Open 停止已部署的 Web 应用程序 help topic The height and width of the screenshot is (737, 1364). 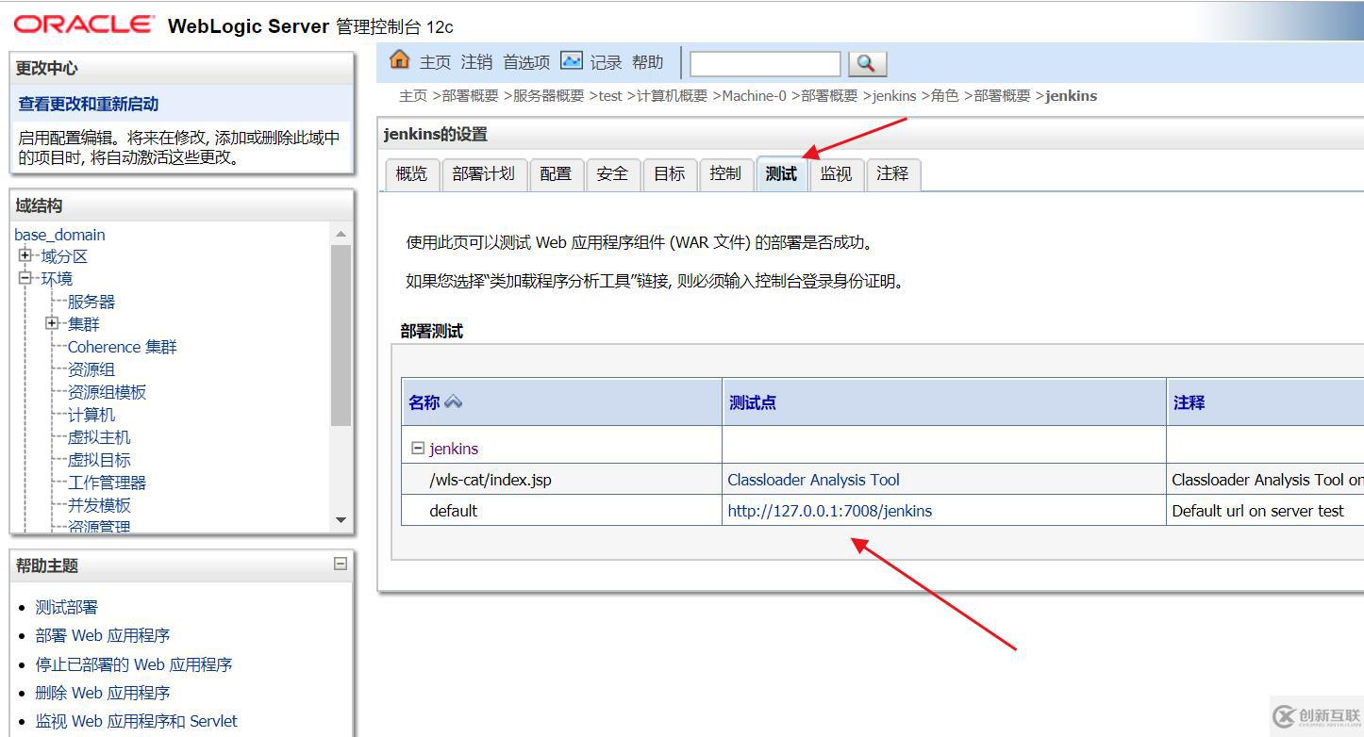134,664
